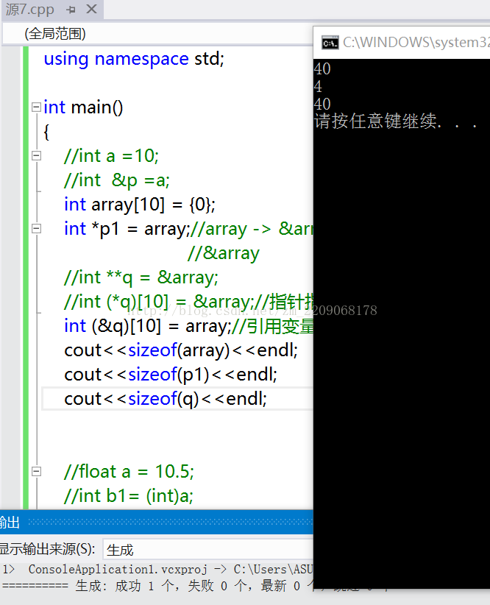Image resolution: width=490 pixels, height=605 pixels.
Task: Pin the 源7.cpp tab
Action: point(71,10)
